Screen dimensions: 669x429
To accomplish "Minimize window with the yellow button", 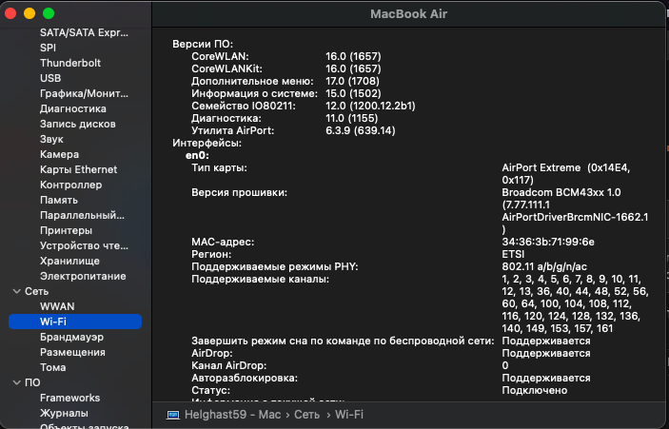I will pyautogui.click(x=30, y=13).
